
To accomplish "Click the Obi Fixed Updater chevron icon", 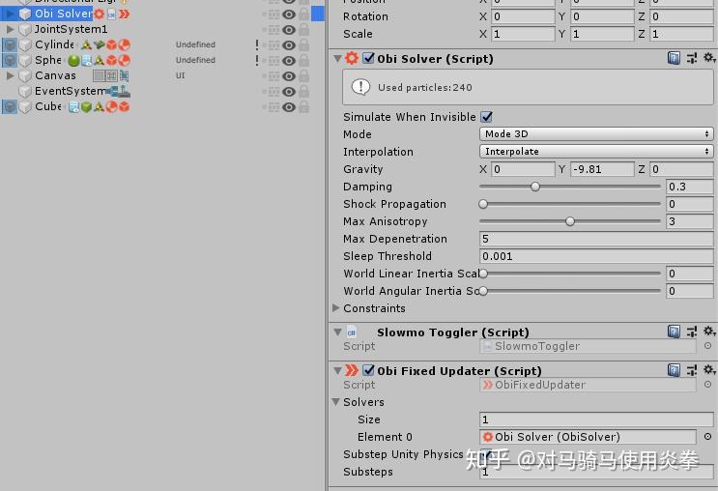I will pyautogui.click(x=351, y=369).
